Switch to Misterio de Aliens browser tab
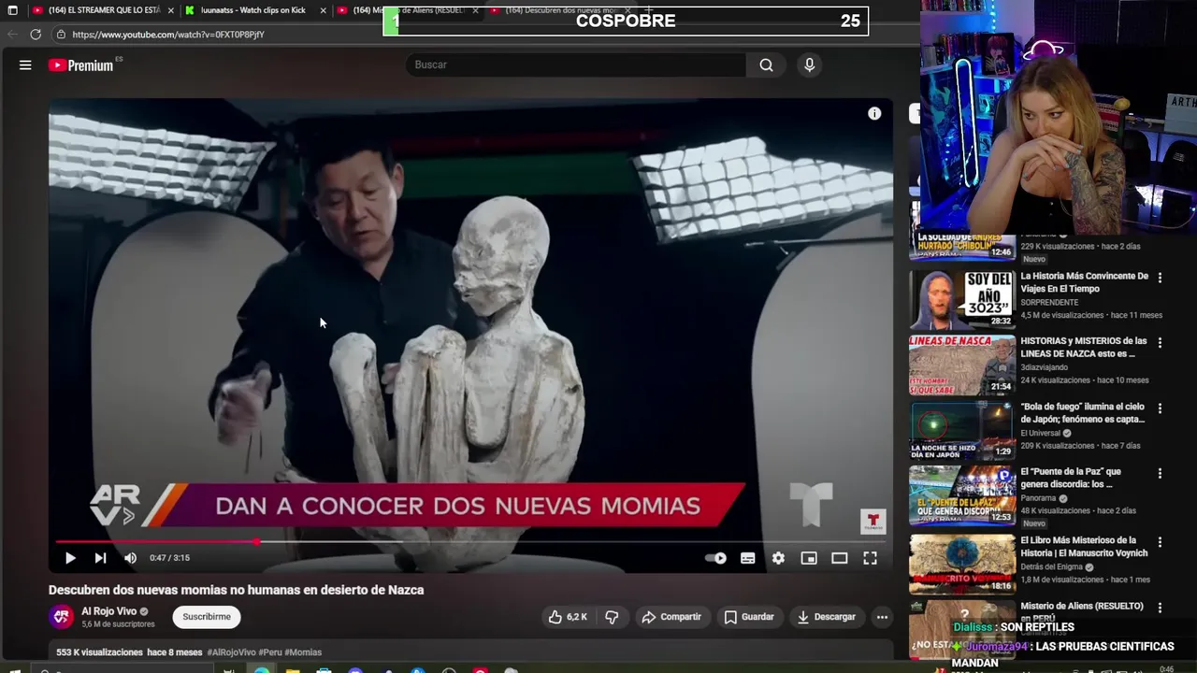Viewport: 1197px width, 673px height. 408,10
